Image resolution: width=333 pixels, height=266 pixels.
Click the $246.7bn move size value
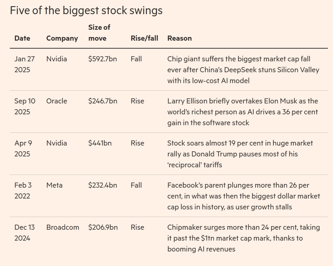pos(103,101)
